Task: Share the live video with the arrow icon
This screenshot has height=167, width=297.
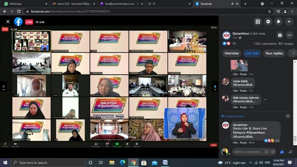Action: (x=291, y=152)
